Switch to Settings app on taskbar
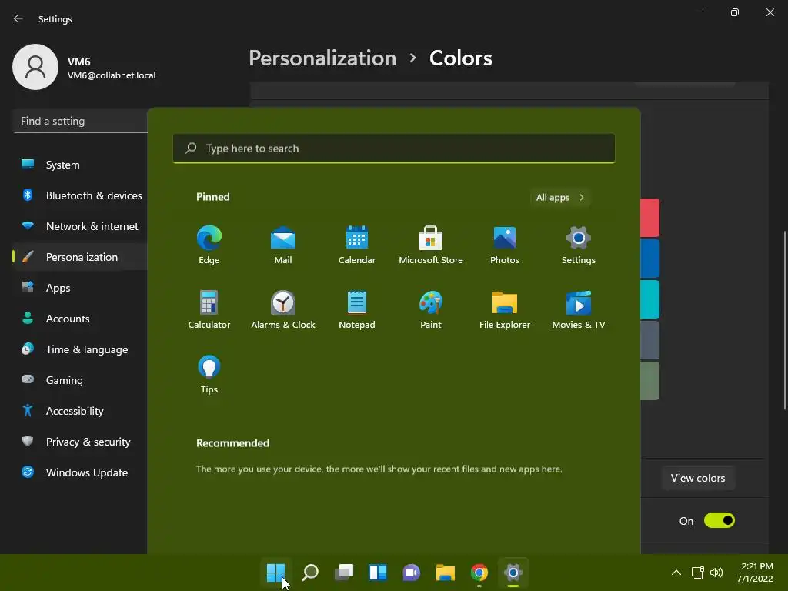This screenshot has width=788, height=591. pyautogui.click(x=513, y=573)
